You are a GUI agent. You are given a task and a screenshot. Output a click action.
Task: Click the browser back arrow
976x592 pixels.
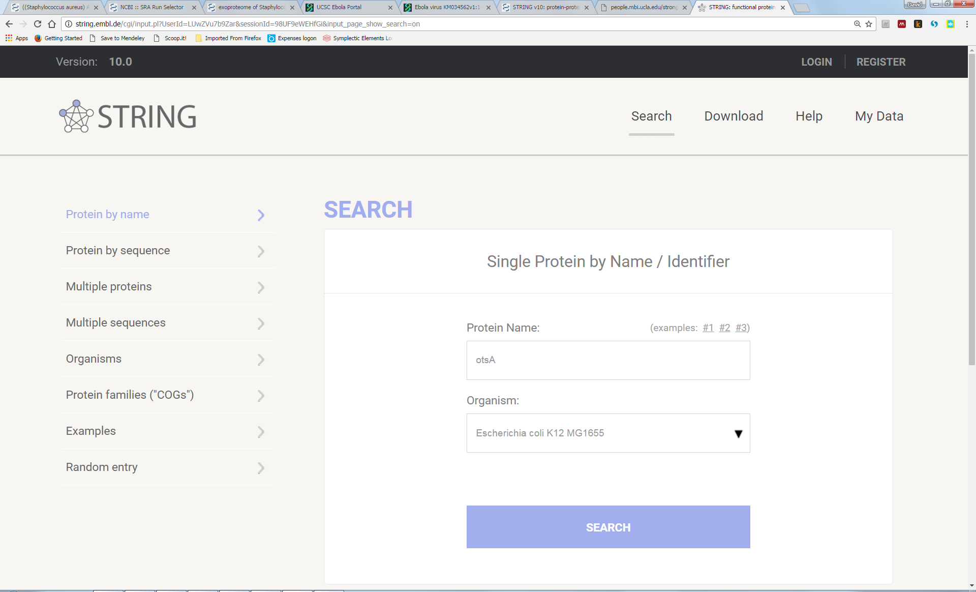(9, 24)
